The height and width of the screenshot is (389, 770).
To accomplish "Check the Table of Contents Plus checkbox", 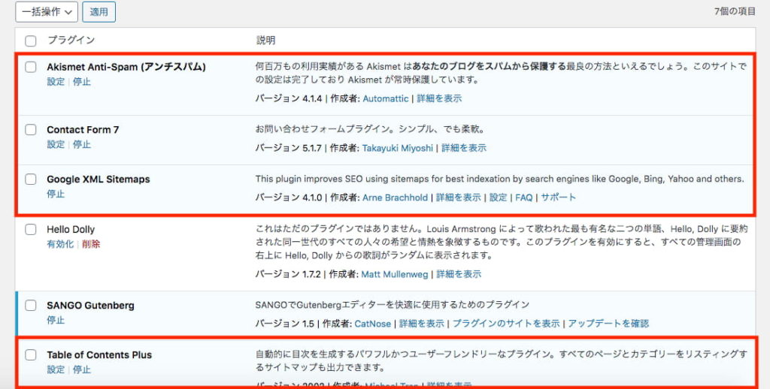I will [30, 354].
